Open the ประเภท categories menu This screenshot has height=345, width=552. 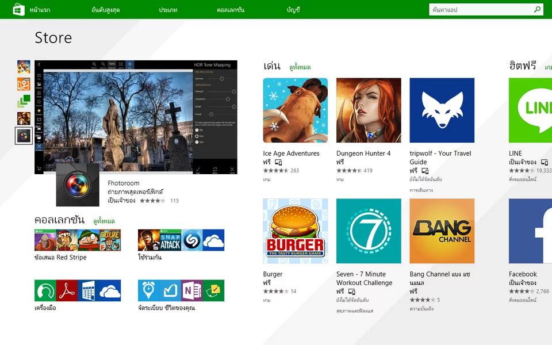coord(168,10)
